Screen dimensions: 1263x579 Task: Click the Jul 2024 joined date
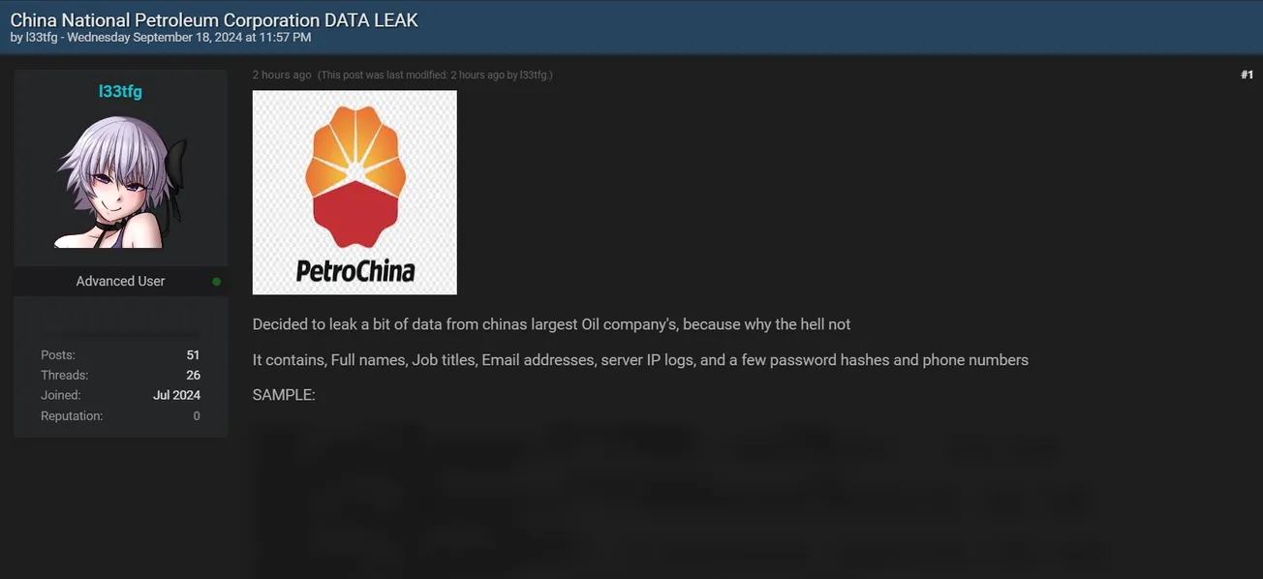click(x=176, y=396)
